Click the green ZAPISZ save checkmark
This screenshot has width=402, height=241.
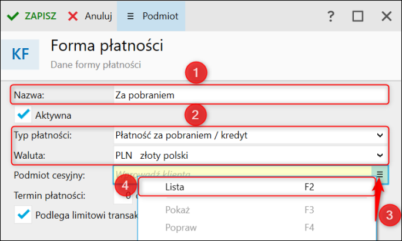12,16
